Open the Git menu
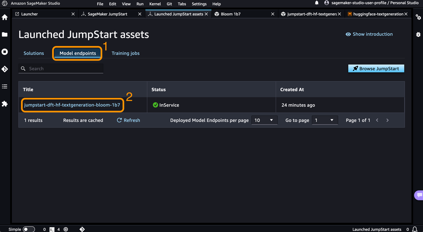The image size is (423, 232). pos(169,4)
